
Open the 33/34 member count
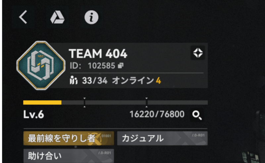coord(95,80)
